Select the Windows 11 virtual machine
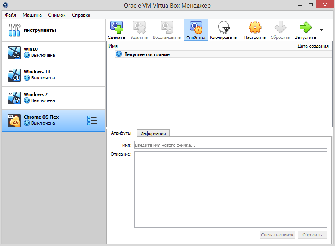 [54, 75]
